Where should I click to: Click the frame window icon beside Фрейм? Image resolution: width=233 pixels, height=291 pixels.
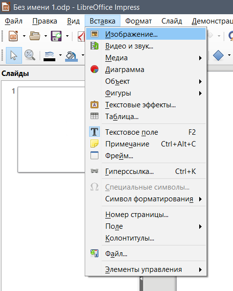(94, 155)
